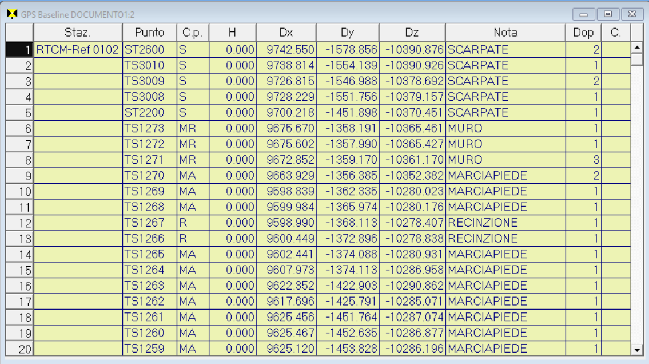Viewport: 649px width, 364px height.
Task: Click the Dz value -10352.382 cell
Action: pyautogui.click(x=412, y=175)
